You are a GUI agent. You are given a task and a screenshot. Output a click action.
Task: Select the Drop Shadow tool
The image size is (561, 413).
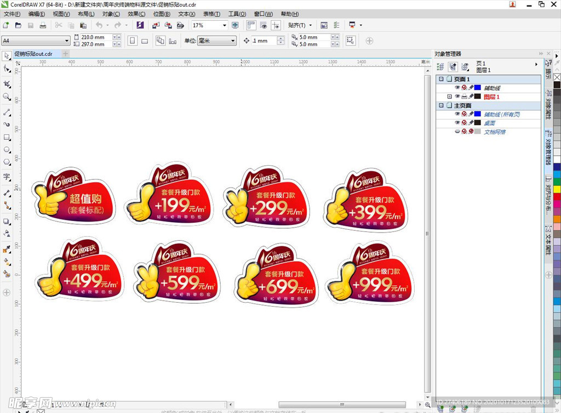click(x=7, y=222)
